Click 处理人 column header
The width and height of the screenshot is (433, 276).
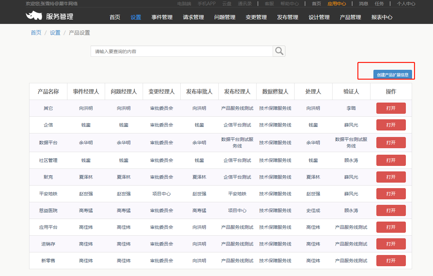click(x=313, y=91)
